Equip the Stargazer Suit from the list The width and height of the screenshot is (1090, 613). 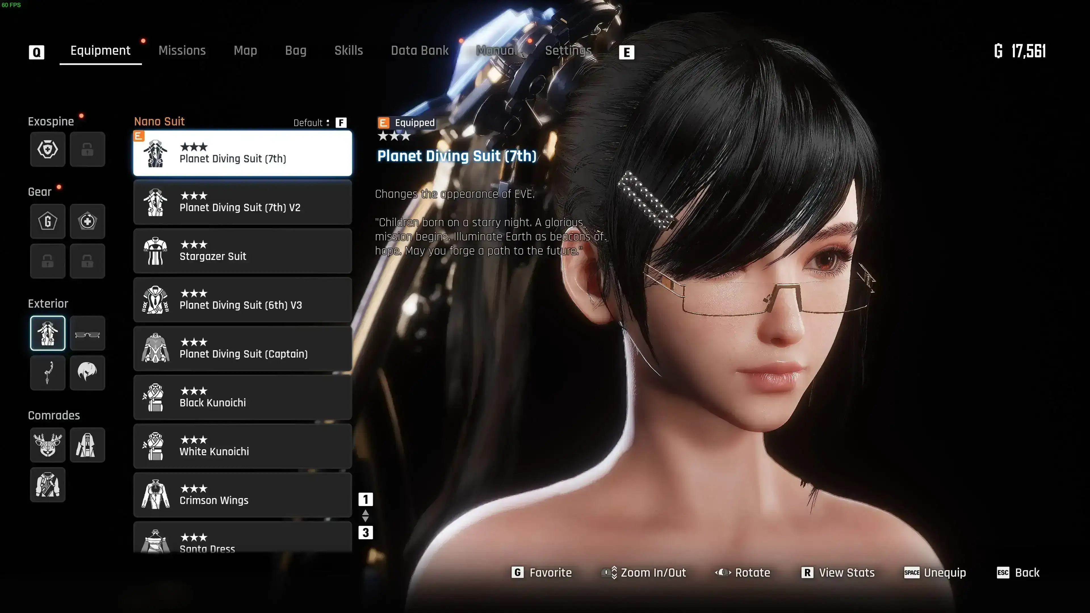(242, 251)
